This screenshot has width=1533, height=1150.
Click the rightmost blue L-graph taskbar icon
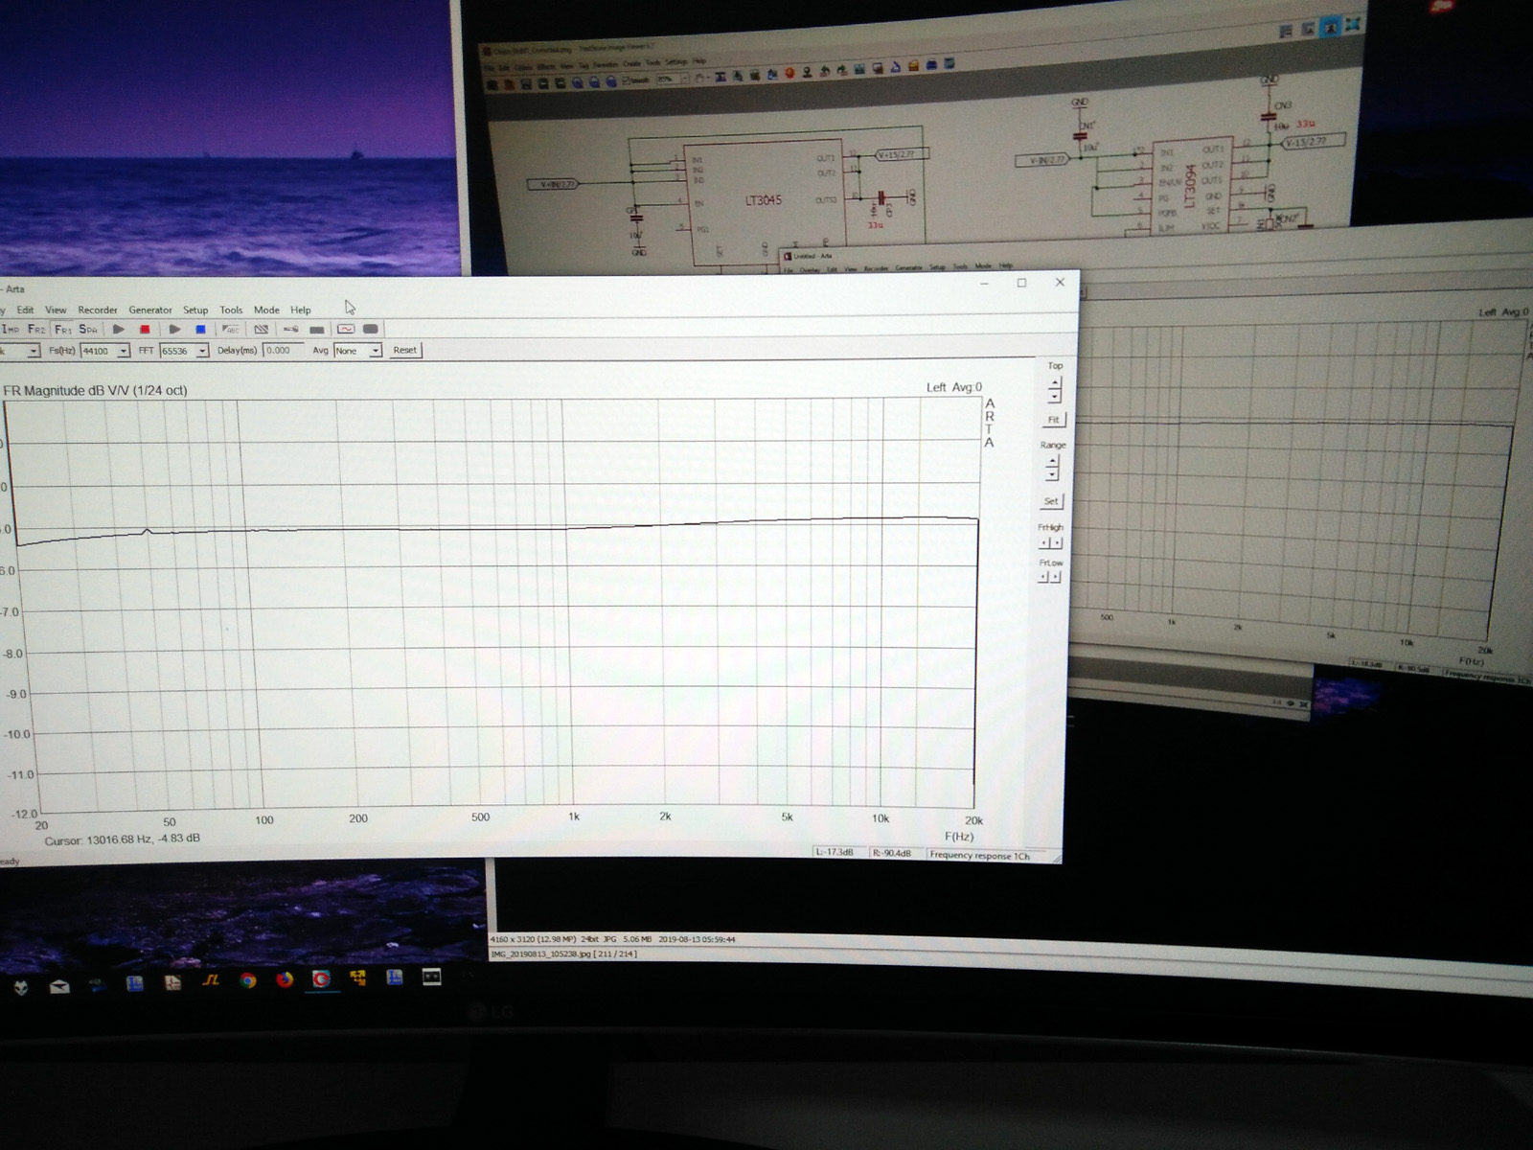click(x=394, y=977)
